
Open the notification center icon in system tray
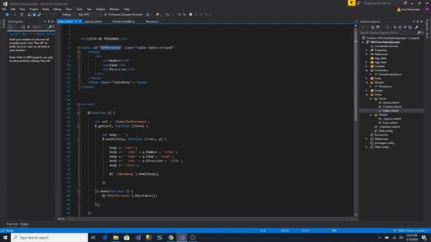coord(424,237)
